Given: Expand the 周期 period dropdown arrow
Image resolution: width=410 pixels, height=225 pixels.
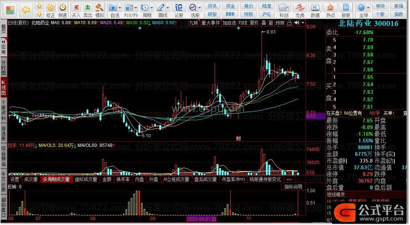Looking at the screenshot, I should [x=152, y=7].
